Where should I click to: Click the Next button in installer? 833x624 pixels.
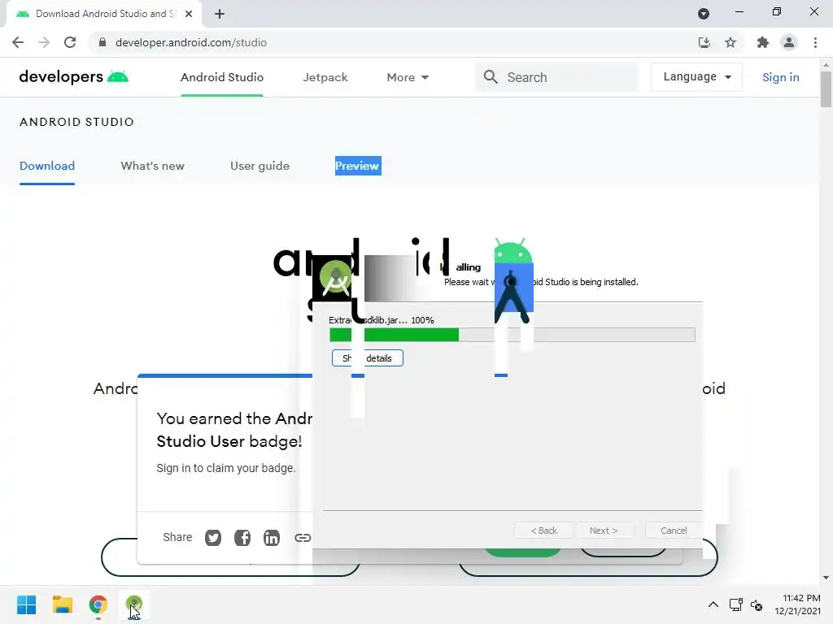click(604, 531)
